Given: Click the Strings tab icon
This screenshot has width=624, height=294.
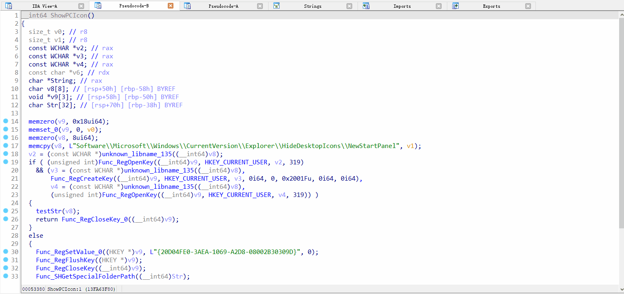Looking at the screenshot, I should coord(277,6).
